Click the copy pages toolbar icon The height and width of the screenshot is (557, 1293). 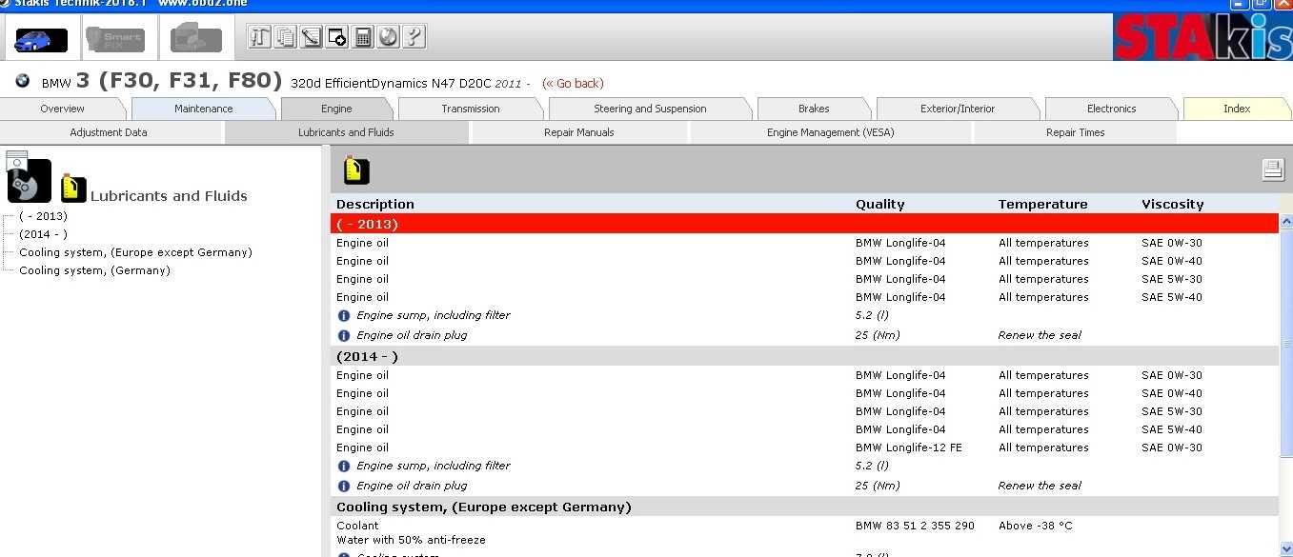click(285, 37)
